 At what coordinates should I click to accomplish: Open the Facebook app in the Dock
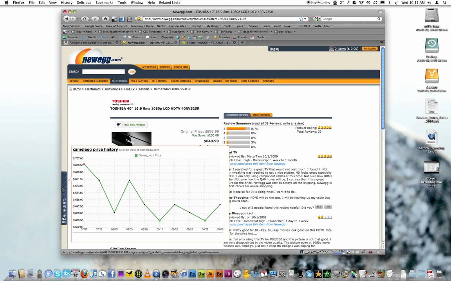point(111,274)
